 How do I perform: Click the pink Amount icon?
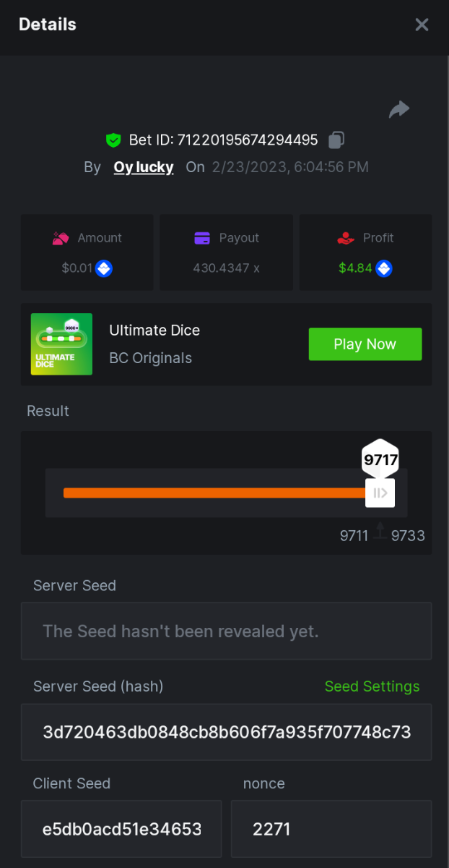(61, 238)
